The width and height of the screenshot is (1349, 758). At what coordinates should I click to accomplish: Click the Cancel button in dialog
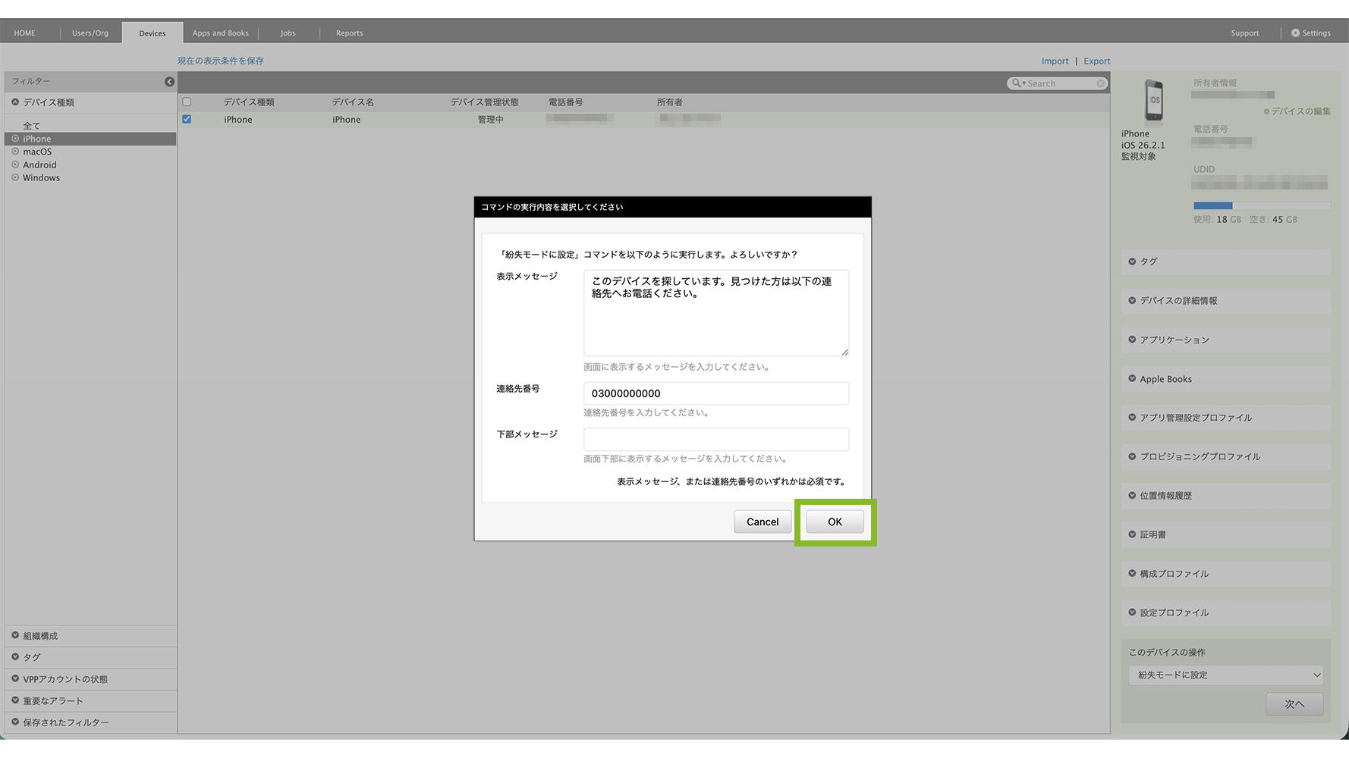(x=762, y=522)
